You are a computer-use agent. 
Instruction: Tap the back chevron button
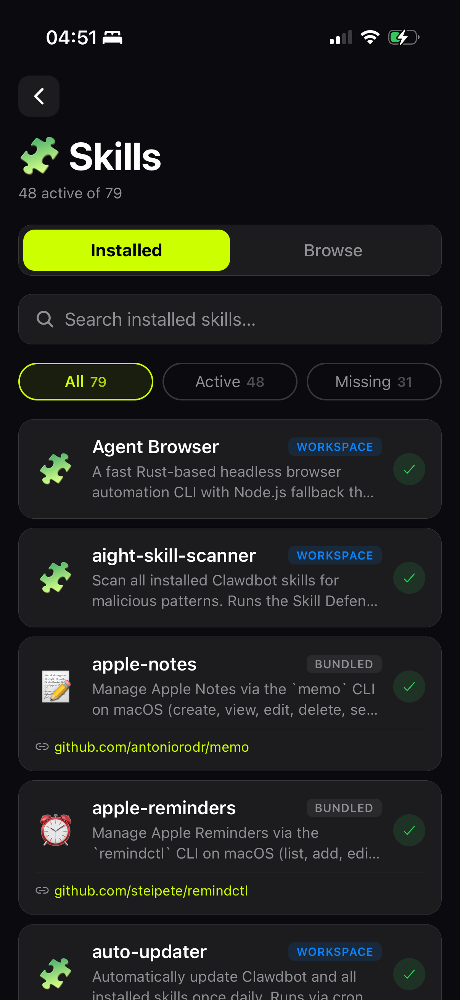coord(39,96)
